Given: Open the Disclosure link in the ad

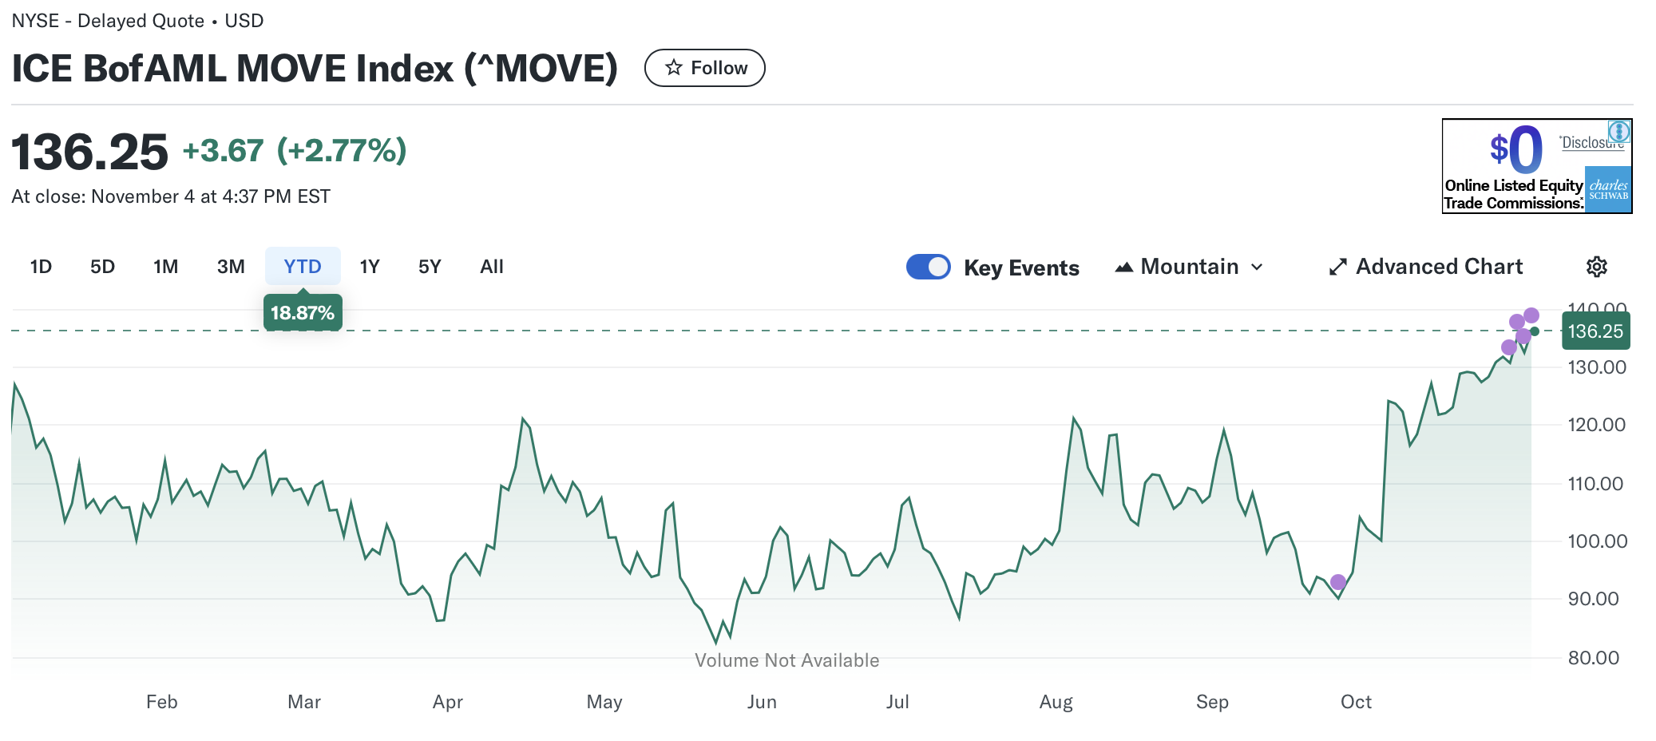Looking at the screenshot, I should click(1591, 143).
